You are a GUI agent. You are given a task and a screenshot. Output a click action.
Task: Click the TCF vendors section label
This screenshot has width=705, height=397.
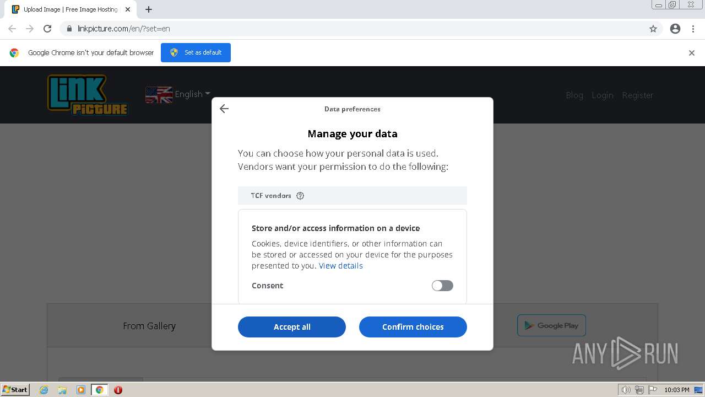click(x=271, y=196)
